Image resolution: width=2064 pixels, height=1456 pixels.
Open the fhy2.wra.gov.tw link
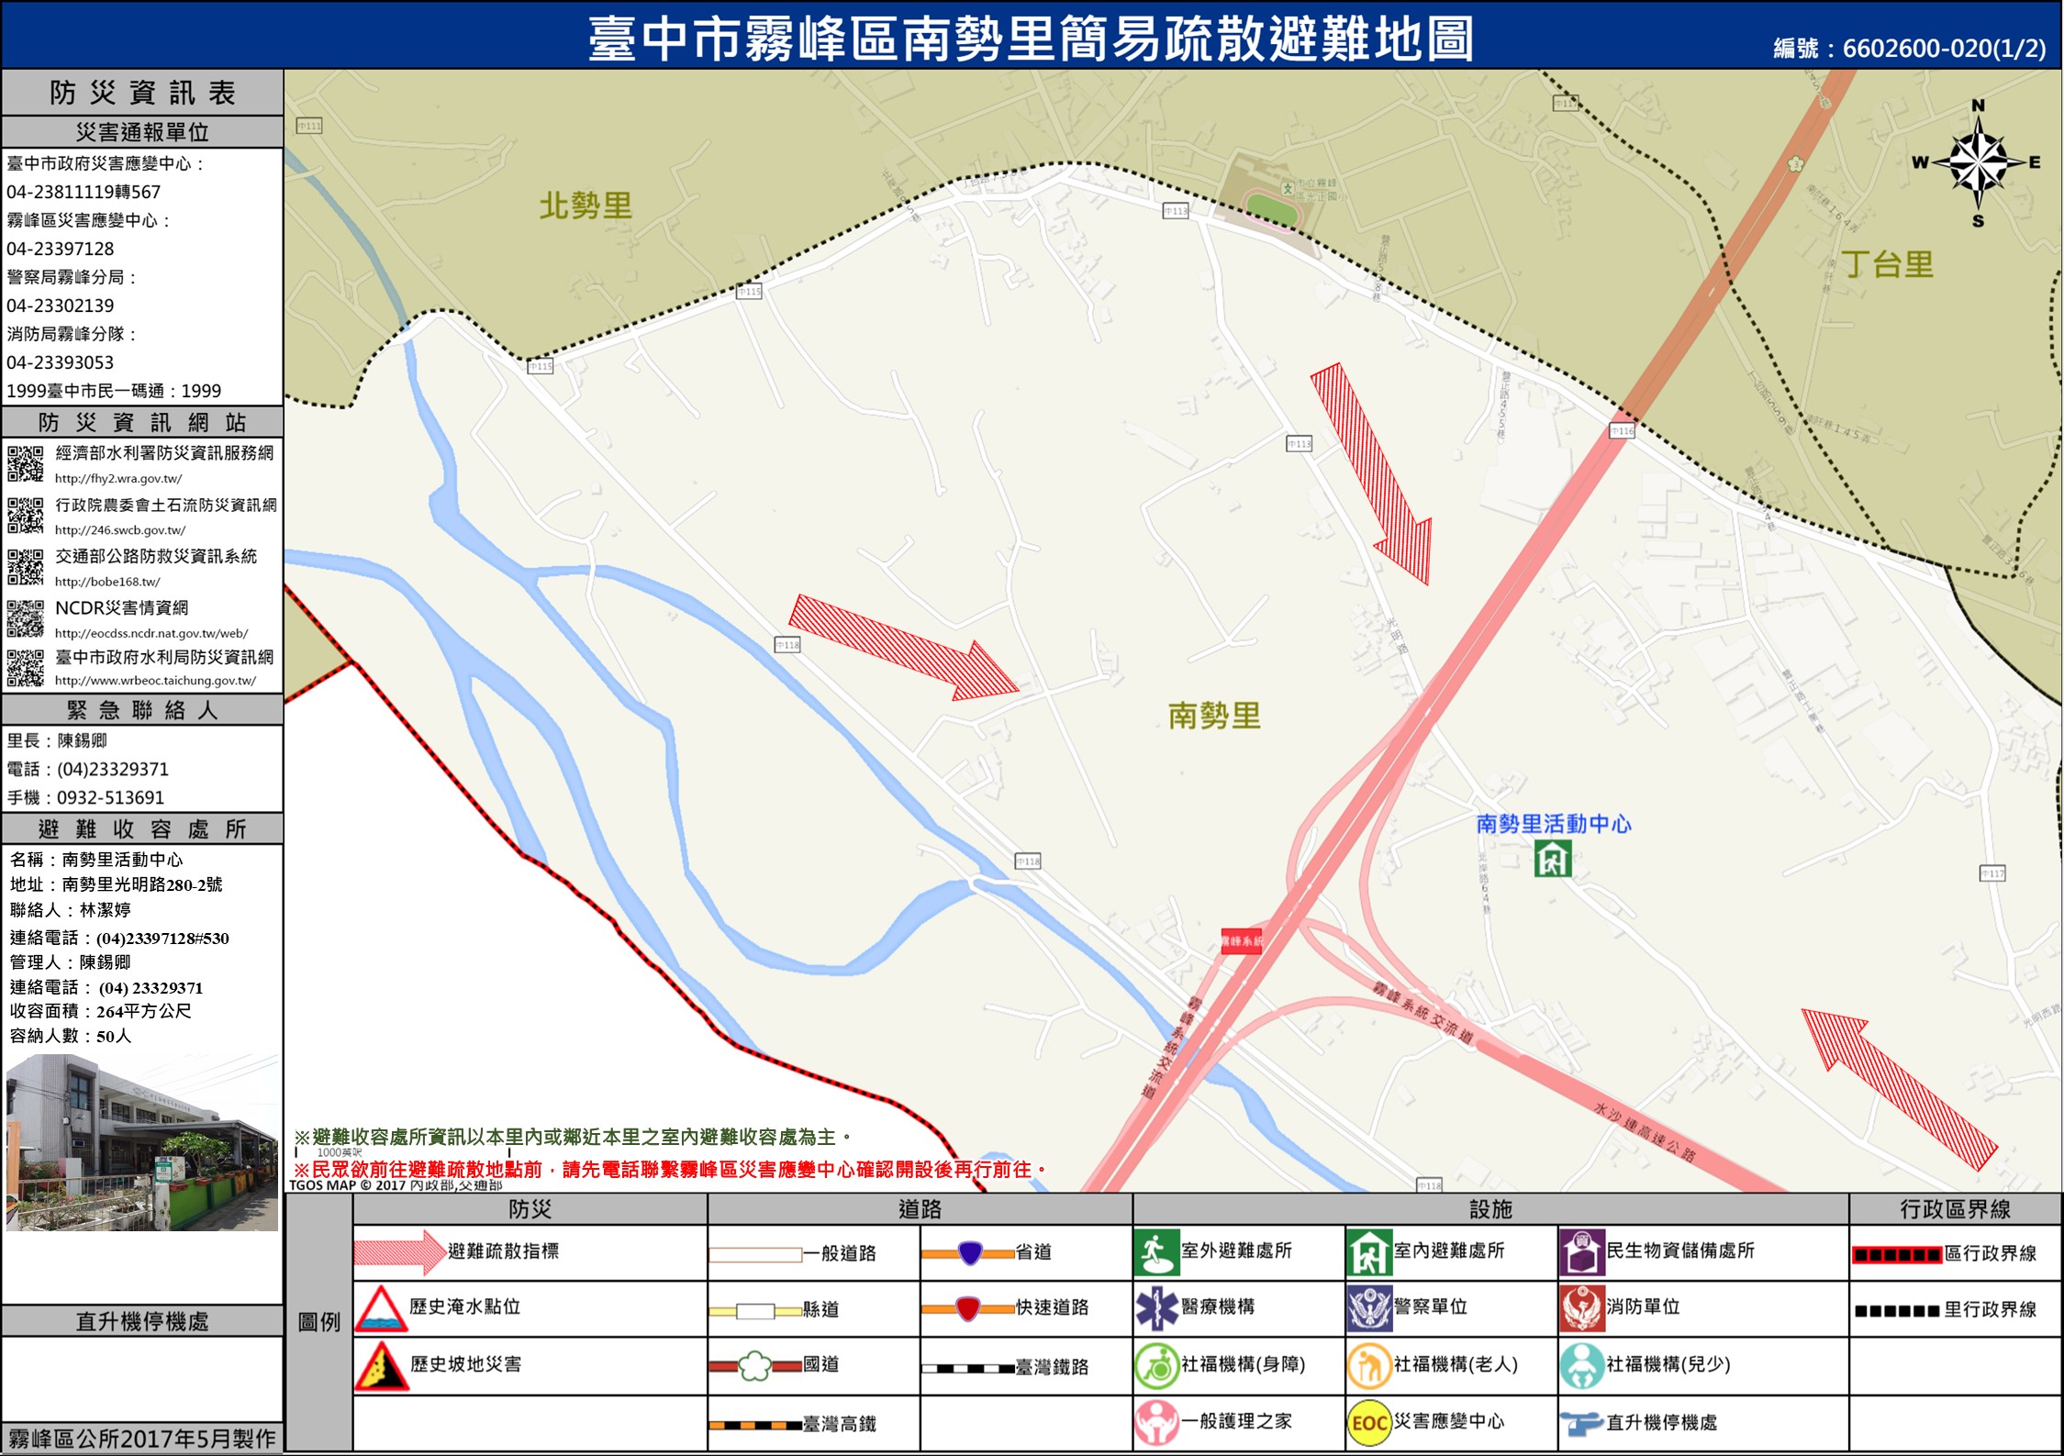point(118,479)
